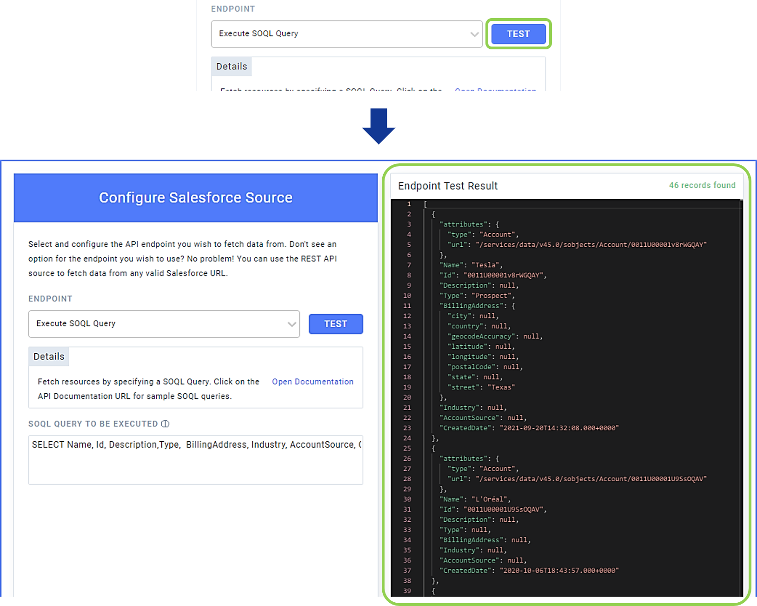
Task: Select CreatedDate 2021-09-20 line in result
Action: tap(529, 428)
